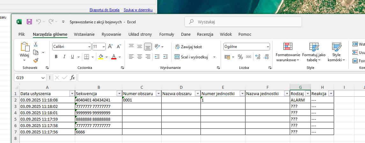Click the center align icon
365x143 pixels.
click(139, 57)
